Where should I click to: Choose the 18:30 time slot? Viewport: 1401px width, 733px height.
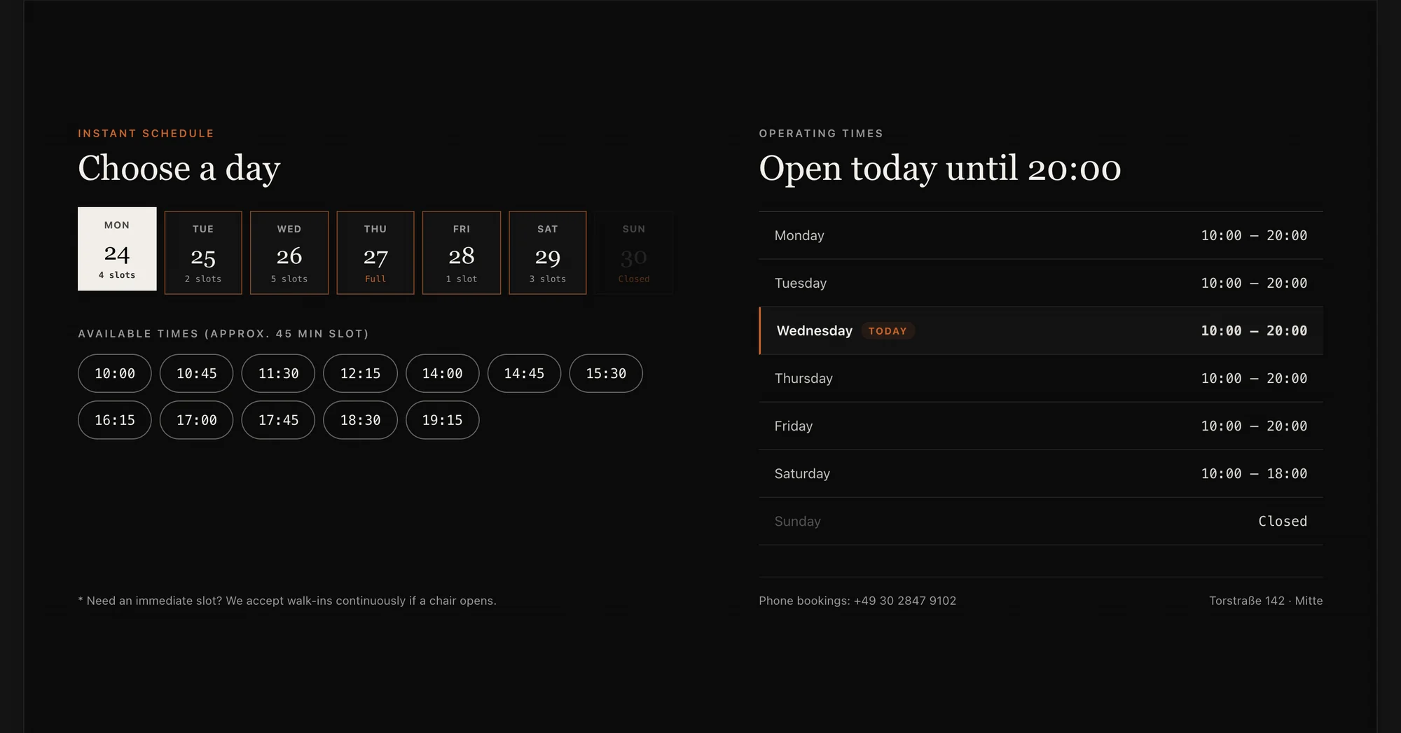coord(360,420)
